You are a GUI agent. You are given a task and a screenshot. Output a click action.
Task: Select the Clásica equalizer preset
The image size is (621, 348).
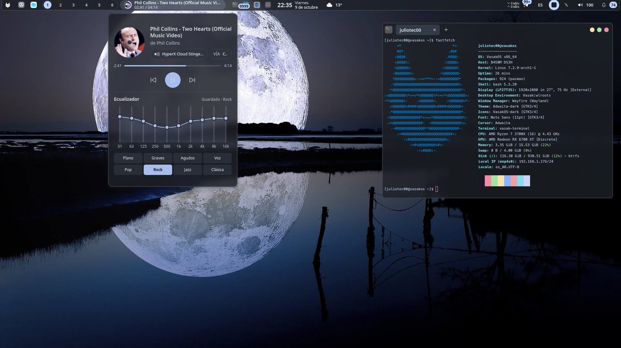tap(217, 170)
